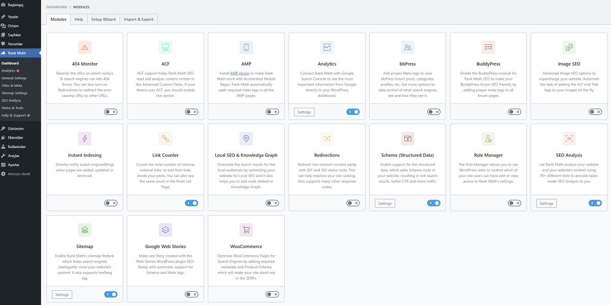Open SEO Analysis module Settings button
Viewport: 611px width, 305px height.
tap(546, 203)
